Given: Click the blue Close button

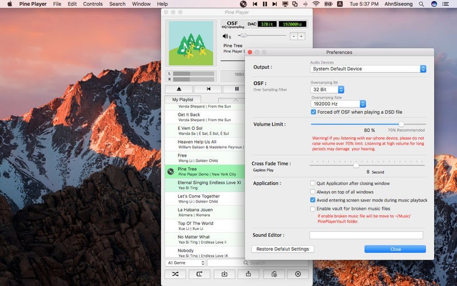Looking at the screenshot, I should [x=395, y=249].
